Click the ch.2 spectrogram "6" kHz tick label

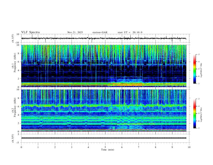click(19, 106)
